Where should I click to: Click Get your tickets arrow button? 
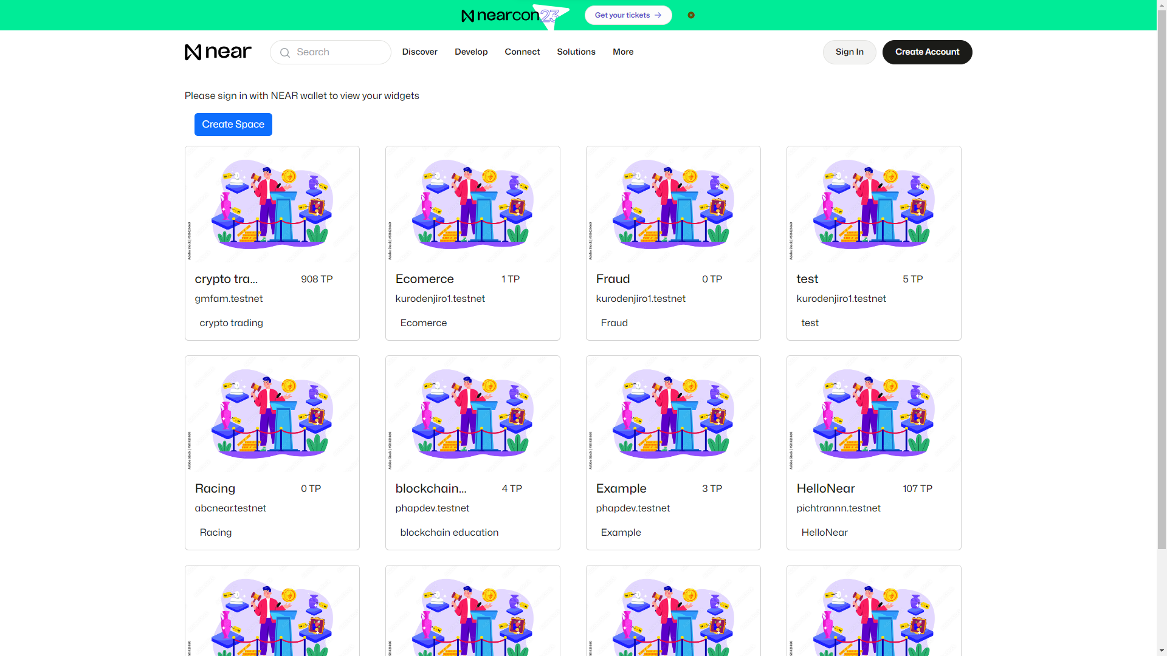628,15
